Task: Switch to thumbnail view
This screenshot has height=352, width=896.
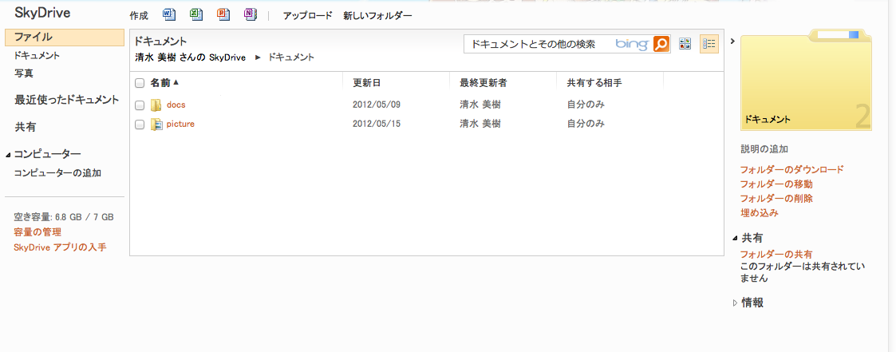Action: pos(685,44)
